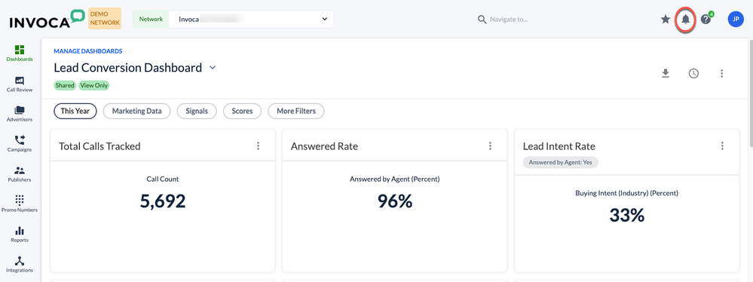Open the JP user avatar menu
Viewport: 753px width, 282px height.
[736, 19]
